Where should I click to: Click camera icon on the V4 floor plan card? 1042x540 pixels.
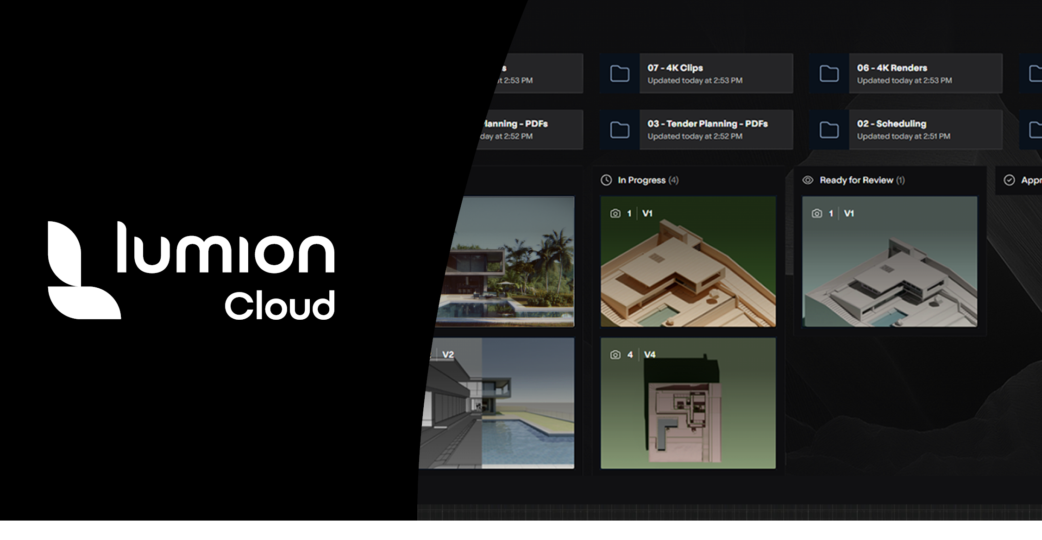point(615,354)
